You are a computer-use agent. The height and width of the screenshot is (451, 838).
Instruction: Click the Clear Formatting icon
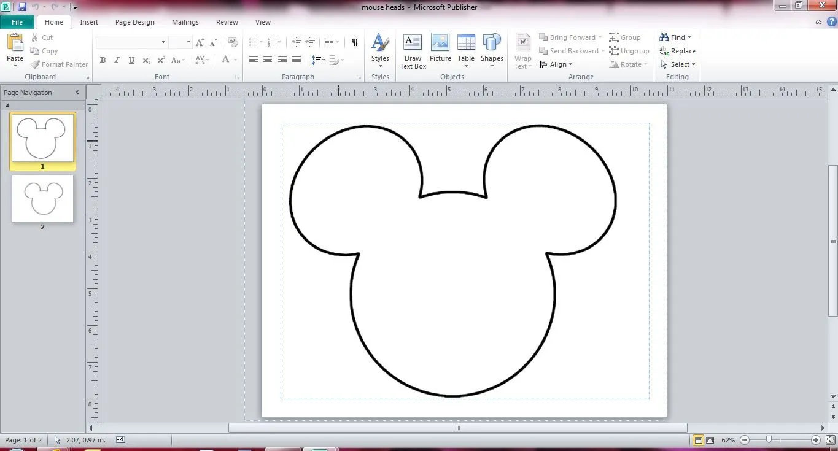(x=233, y=42)
